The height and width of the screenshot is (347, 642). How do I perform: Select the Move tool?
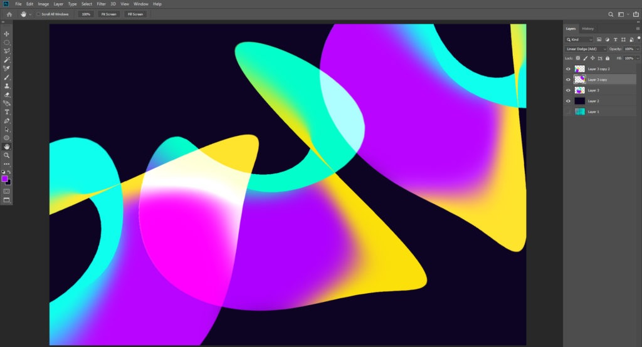(6, 34)
